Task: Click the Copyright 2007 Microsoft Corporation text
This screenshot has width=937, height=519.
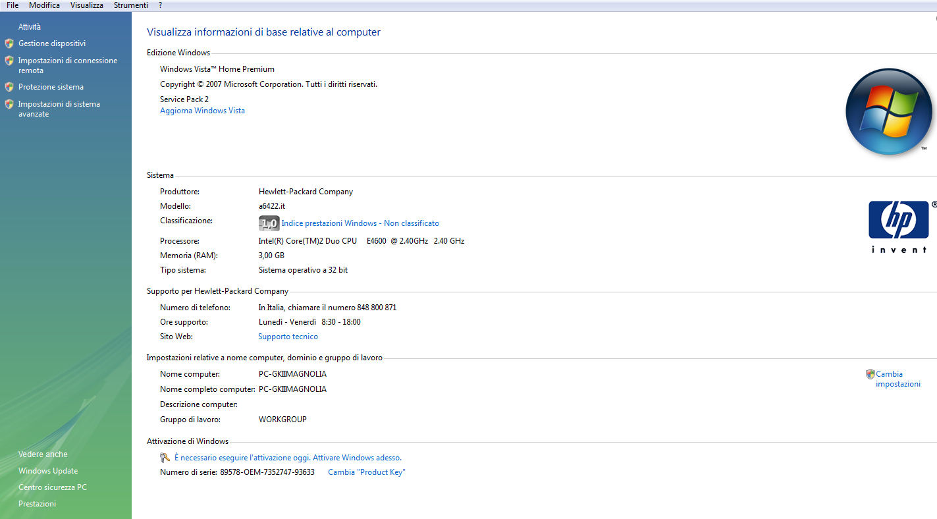Action: coord(269,84)
